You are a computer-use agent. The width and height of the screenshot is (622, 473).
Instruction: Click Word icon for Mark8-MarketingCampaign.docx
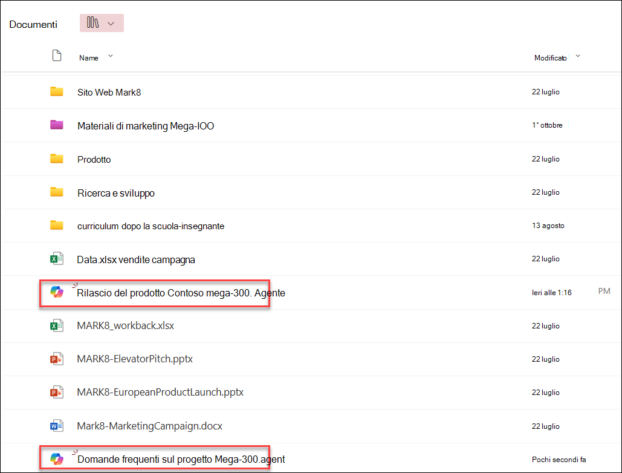(57, 426)
